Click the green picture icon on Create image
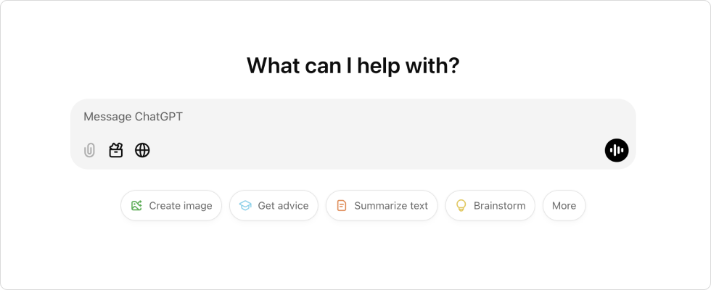 [136, 206]
